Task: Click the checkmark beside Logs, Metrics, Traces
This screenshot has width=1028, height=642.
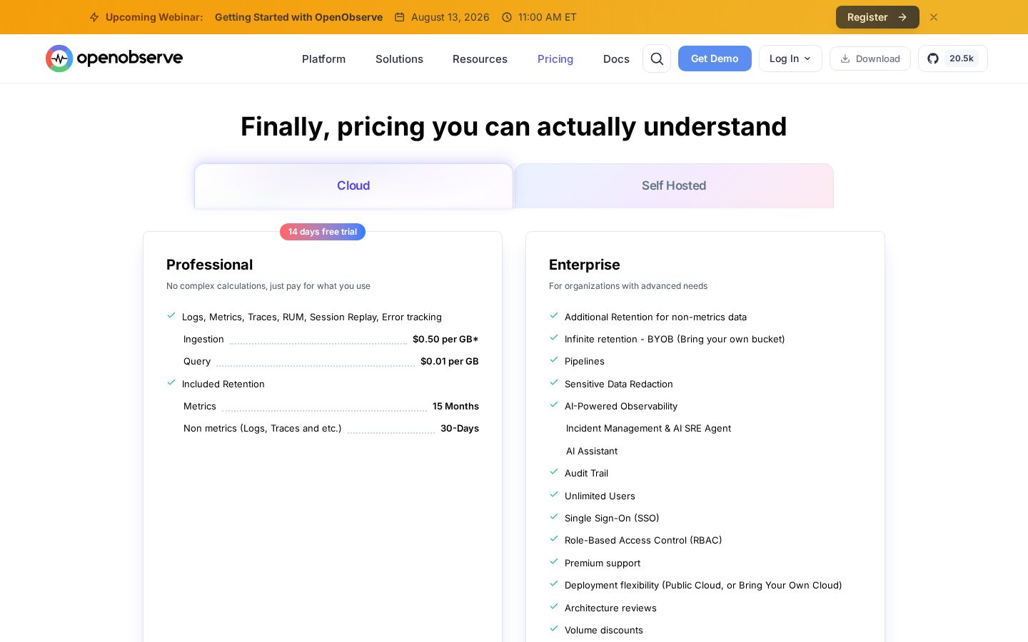Action: (171, 316)
